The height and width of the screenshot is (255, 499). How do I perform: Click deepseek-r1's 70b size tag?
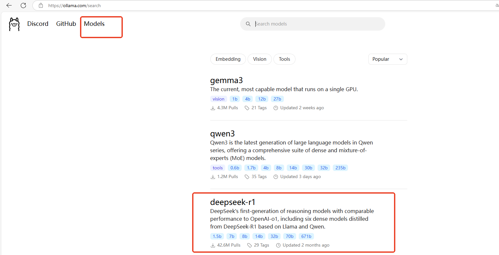coord(290,237)
